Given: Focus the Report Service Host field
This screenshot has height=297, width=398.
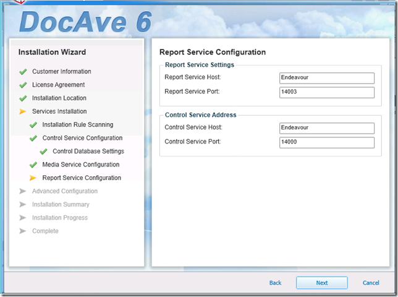Looking at the screenshot, I should point(327,78).
